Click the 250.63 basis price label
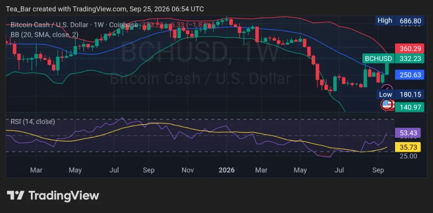 (x=409, y=74)
